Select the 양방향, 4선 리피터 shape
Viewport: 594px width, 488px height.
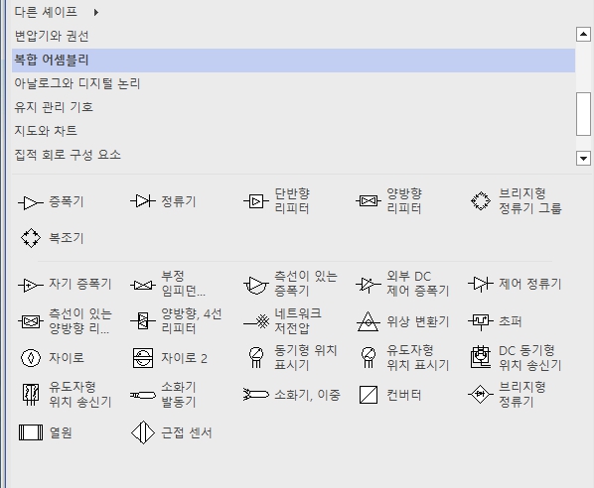pyautogui.click(x=177, y=321)
